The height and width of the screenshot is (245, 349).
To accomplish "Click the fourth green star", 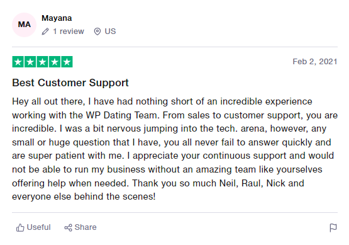I will click(x=55, y=62).
